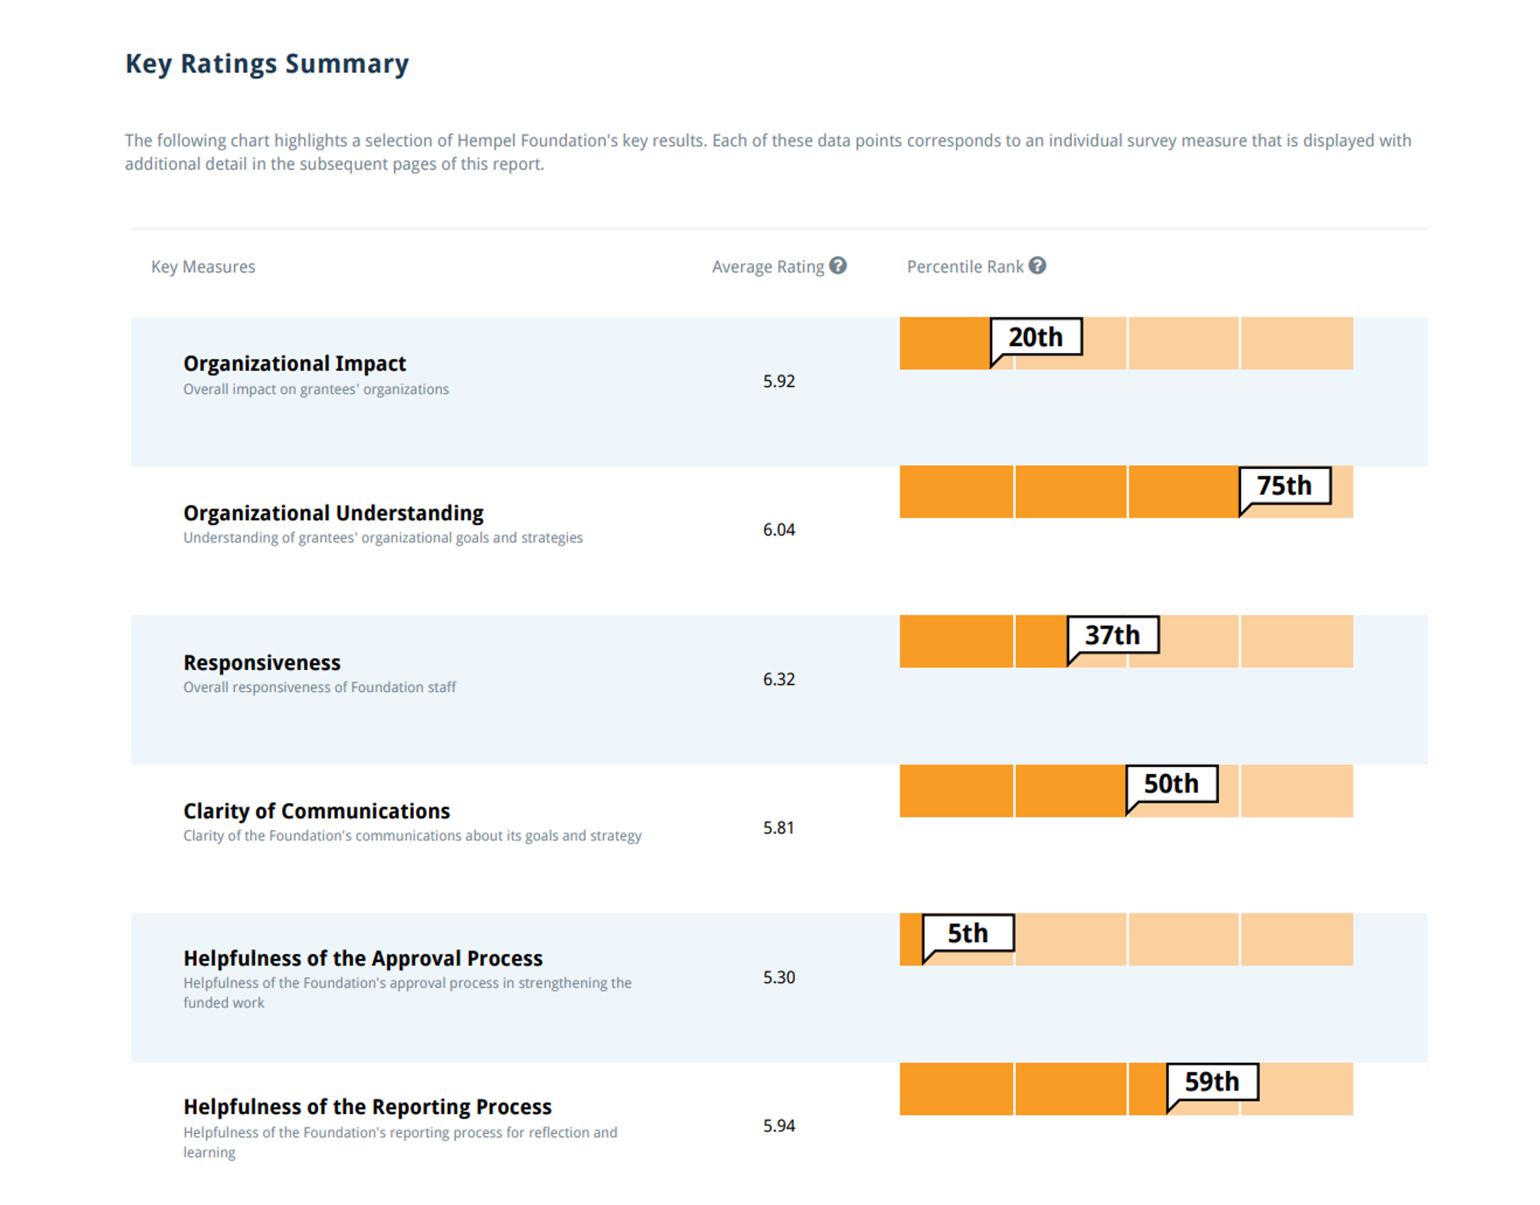Select the 59th percentile flag
Screen dimensions: 1540x1205
point(1212,1082)
